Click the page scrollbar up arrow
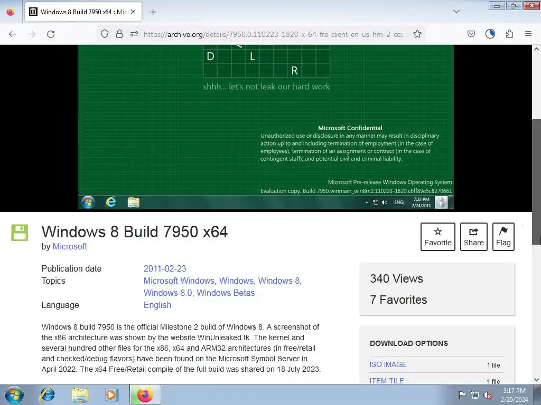Image resolution: width=541 pixels, height=405 pixels. tap(537, 49)
